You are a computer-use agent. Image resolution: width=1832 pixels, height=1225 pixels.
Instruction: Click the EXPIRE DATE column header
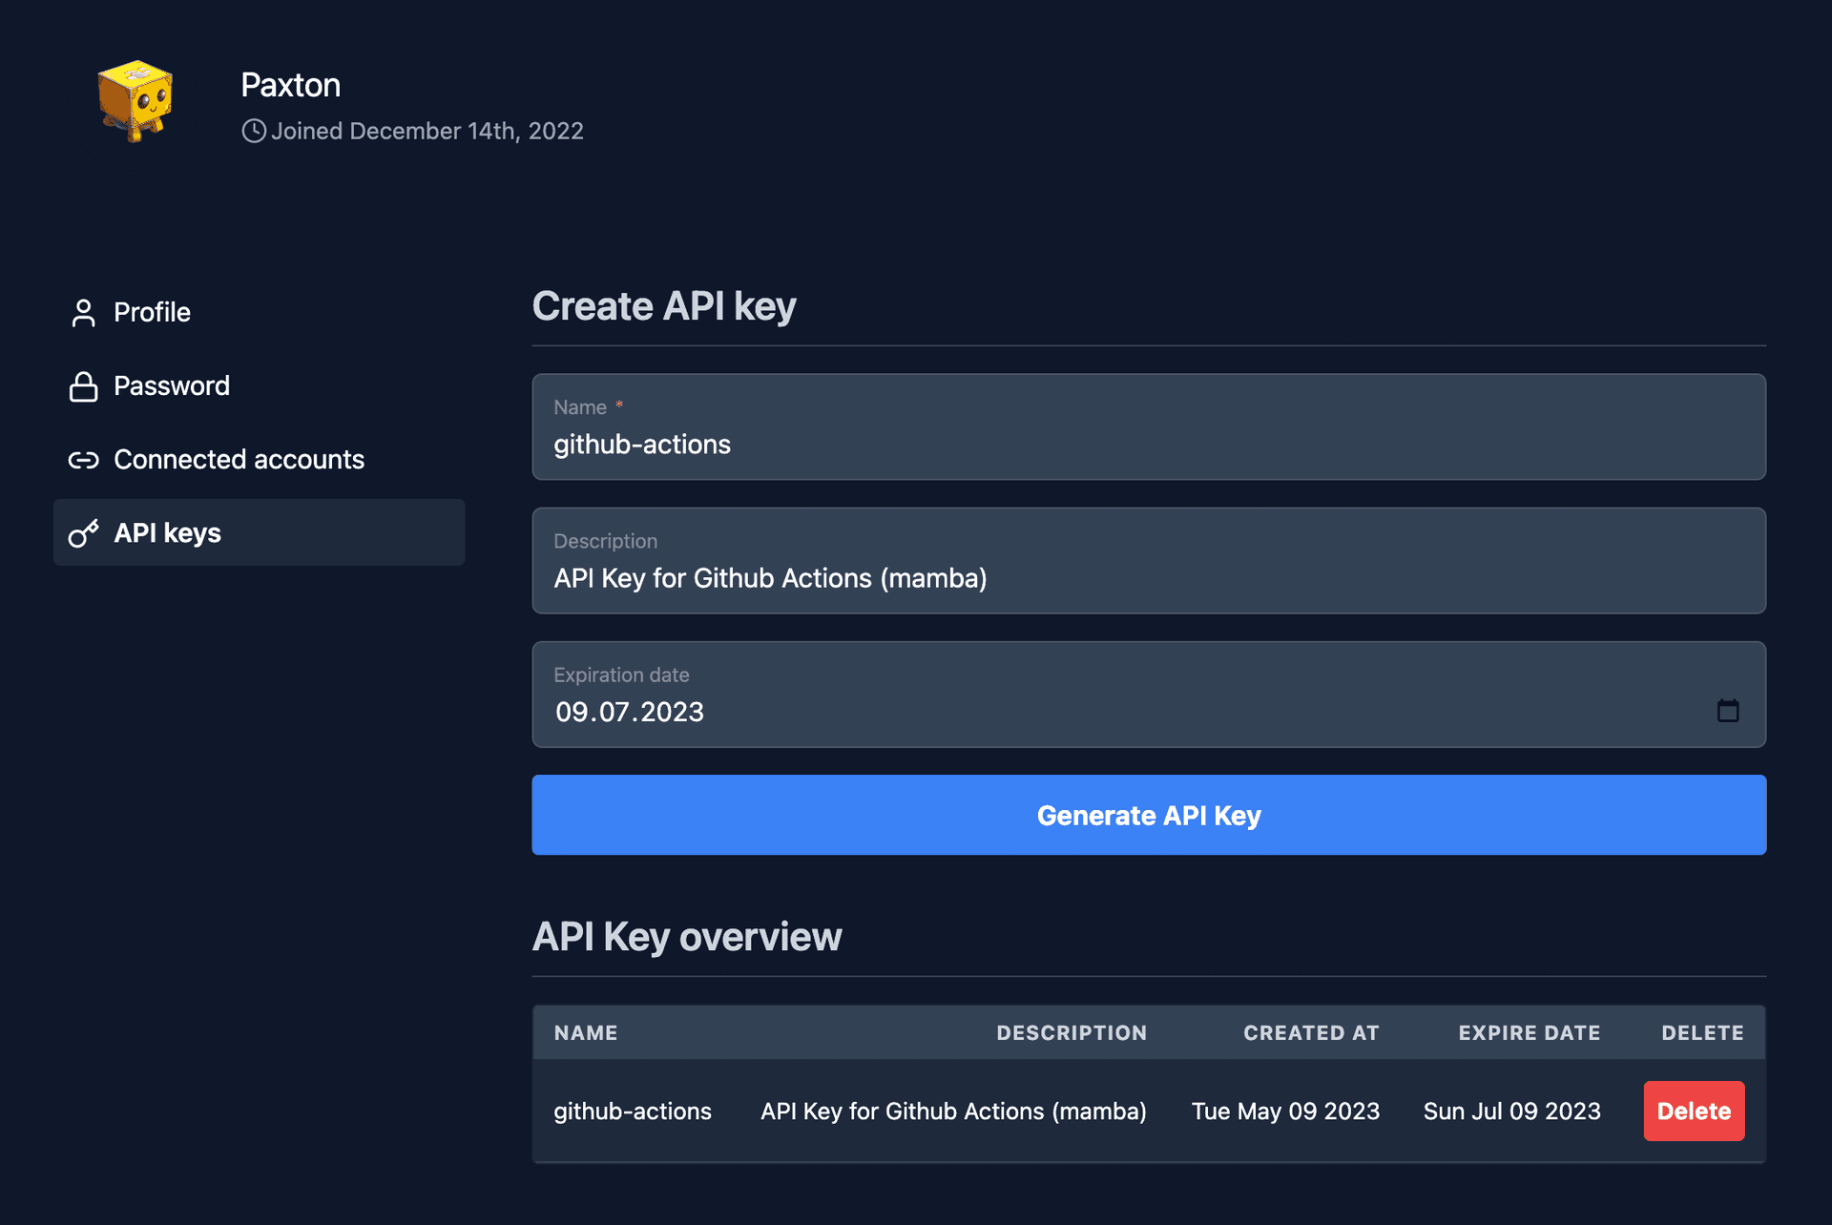(1529, 1032)
